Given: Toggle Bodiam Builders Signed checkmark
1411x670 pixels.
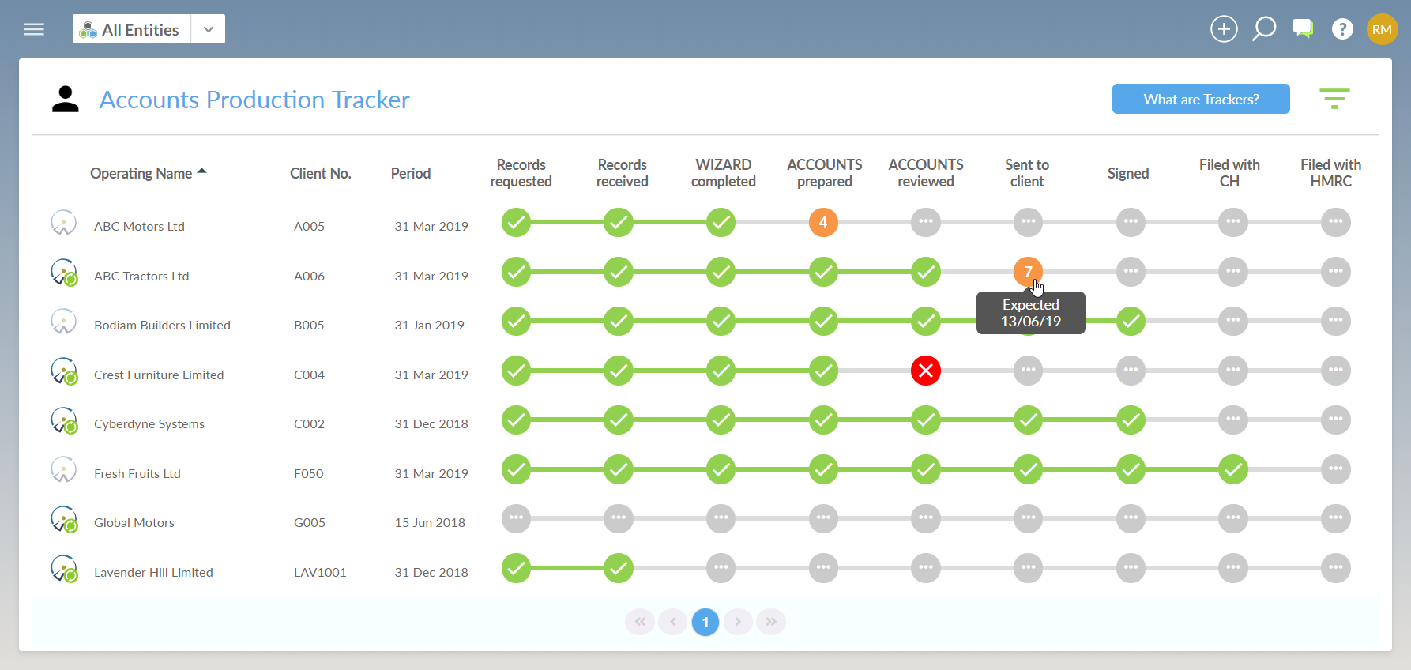Looking at the screenshot, I should tap(1131, 321).
